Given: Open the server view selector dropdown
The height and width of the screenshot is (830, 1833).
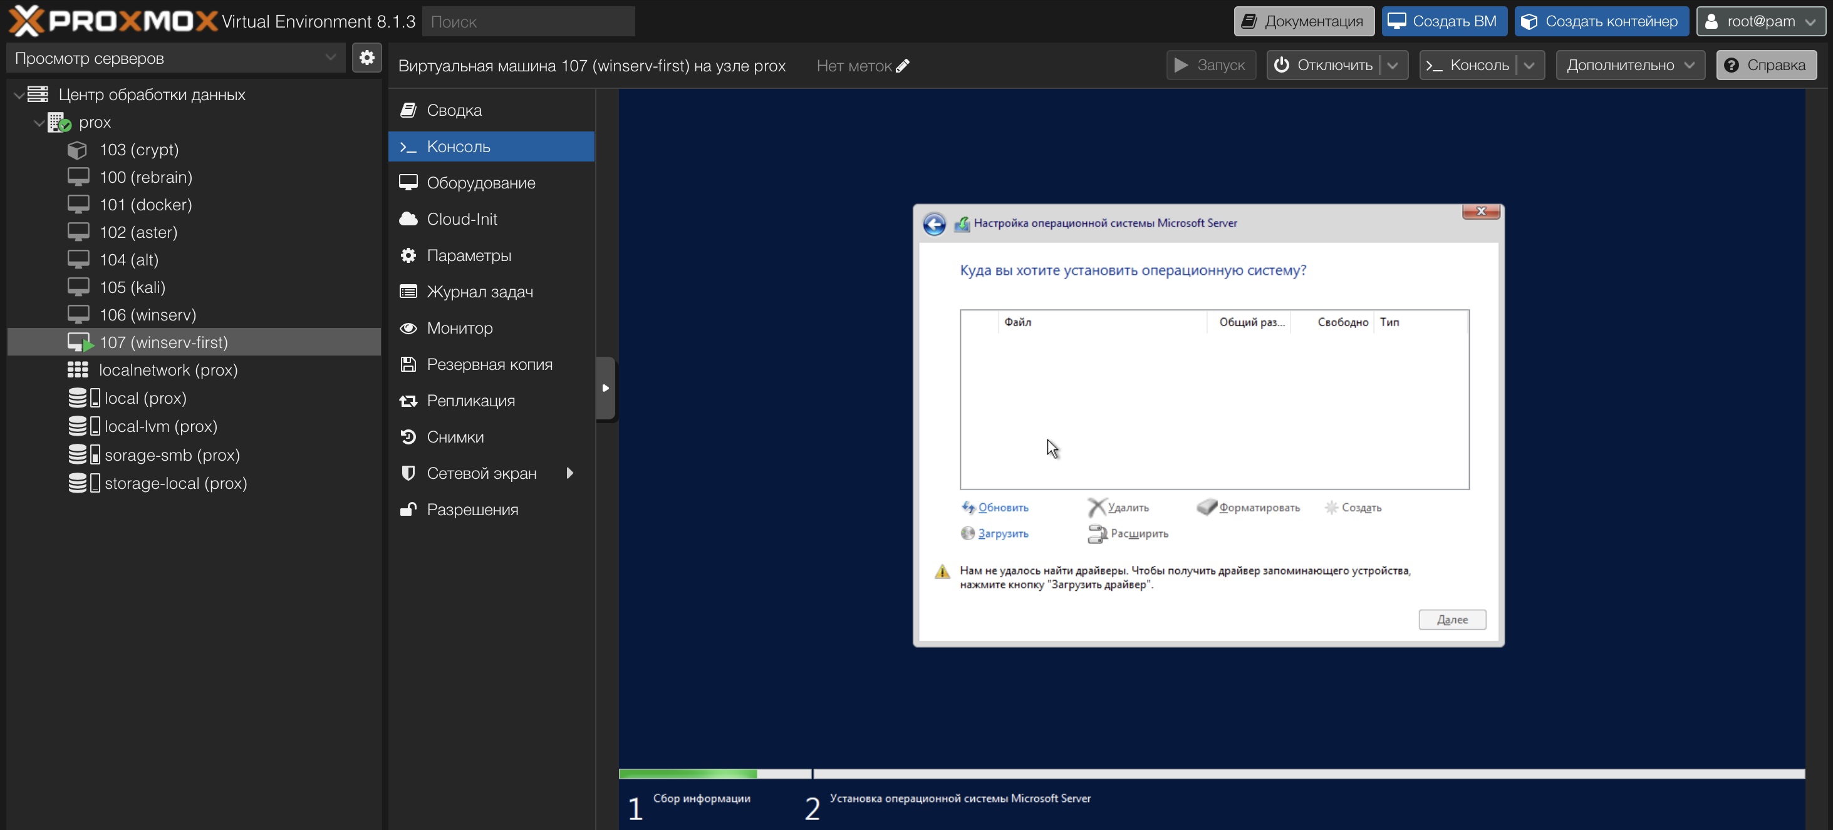Looking at the screenshot, I should coord(330,58).
